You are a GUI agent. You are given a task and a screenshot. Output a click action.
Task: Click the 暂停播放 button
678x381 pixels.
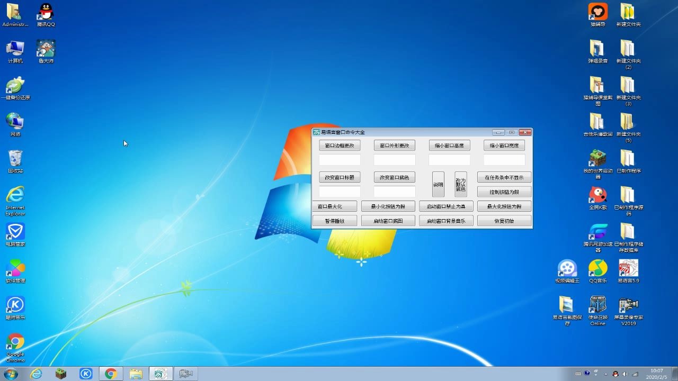pos(335,221)
